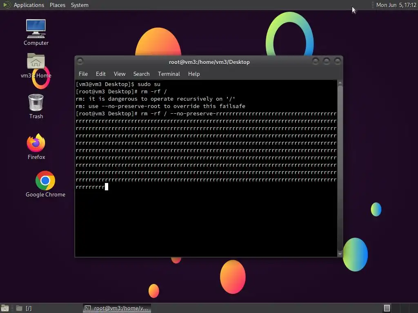Image resolution: width=418 pixels, height=313 pixels.
Task: Click the clock showing Mon Jun 5, 17:12
Action: pyautogui.click(x=396, y=5)
